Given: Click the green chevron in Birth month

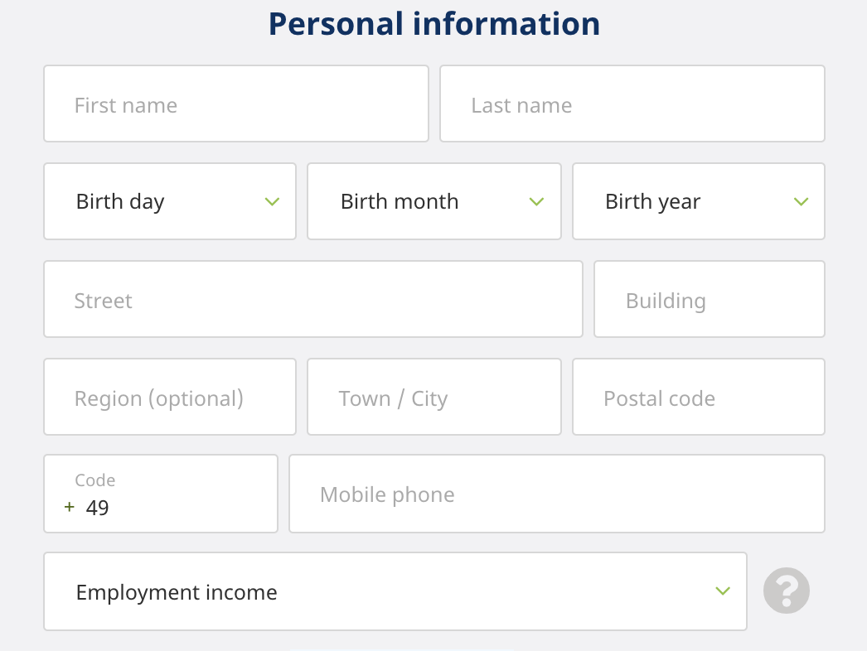Looking at the screenshot, I should coord(536,201).
